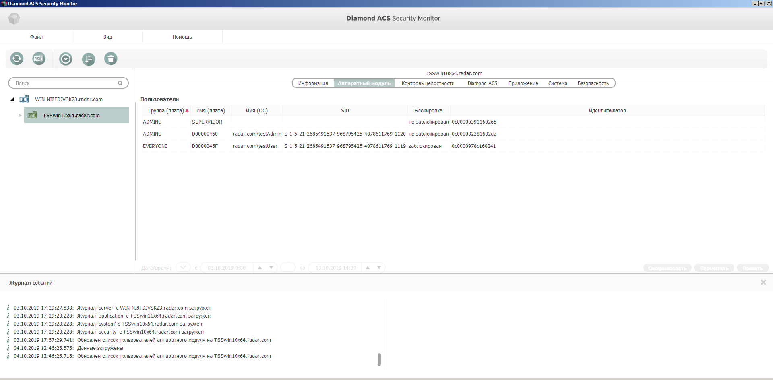Click the Diamond ACS logo in the header
This screenshot has height=380, width=773.
click(x=14, y=19)
